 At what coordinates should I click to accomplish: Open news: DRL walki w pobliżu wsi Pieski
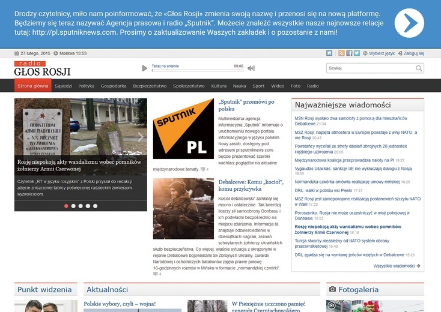pos(323,190)
